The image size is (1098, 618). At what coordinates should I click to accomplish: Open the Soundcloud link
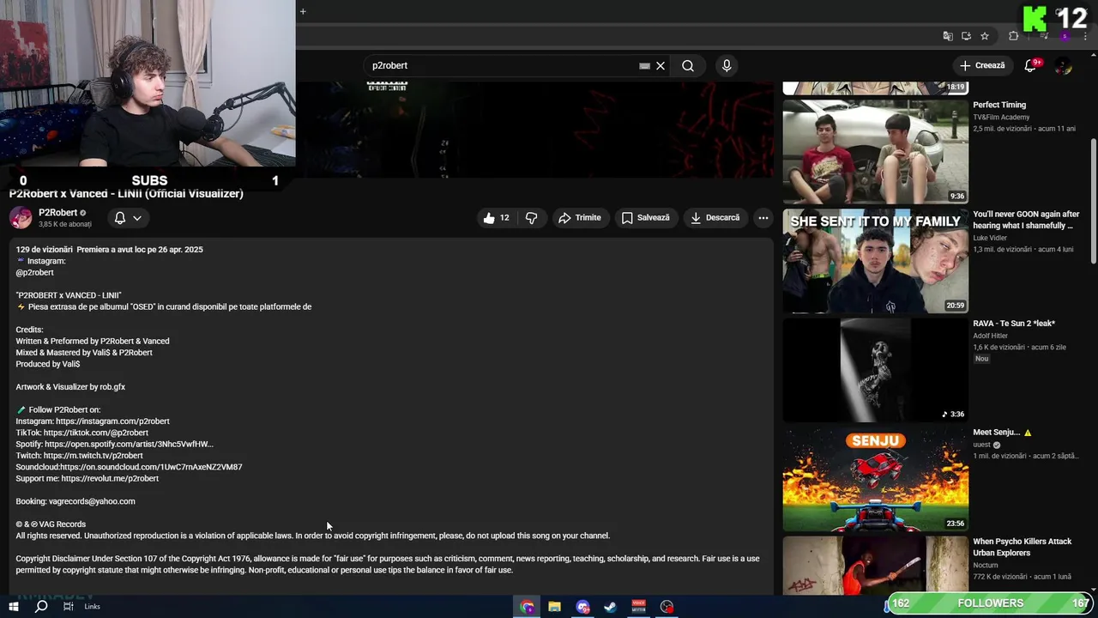(x=151, y=467)
